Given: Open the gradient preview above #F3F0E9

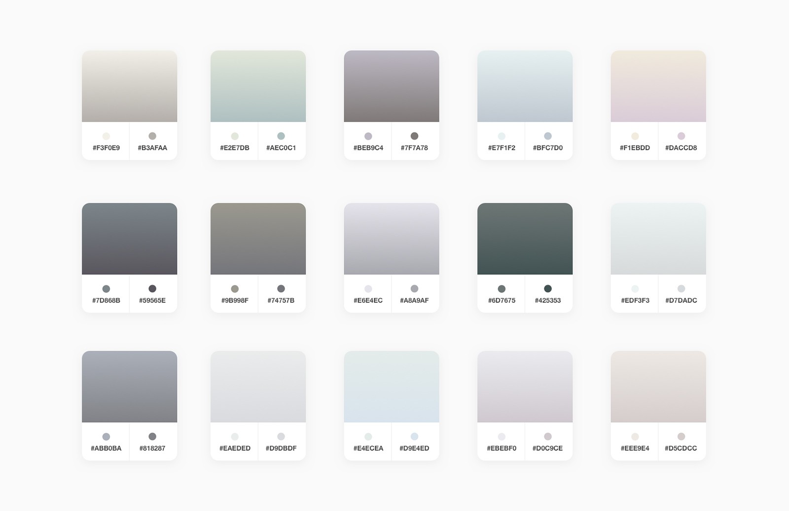Looking at the screenshot, I should pos(130,86).
